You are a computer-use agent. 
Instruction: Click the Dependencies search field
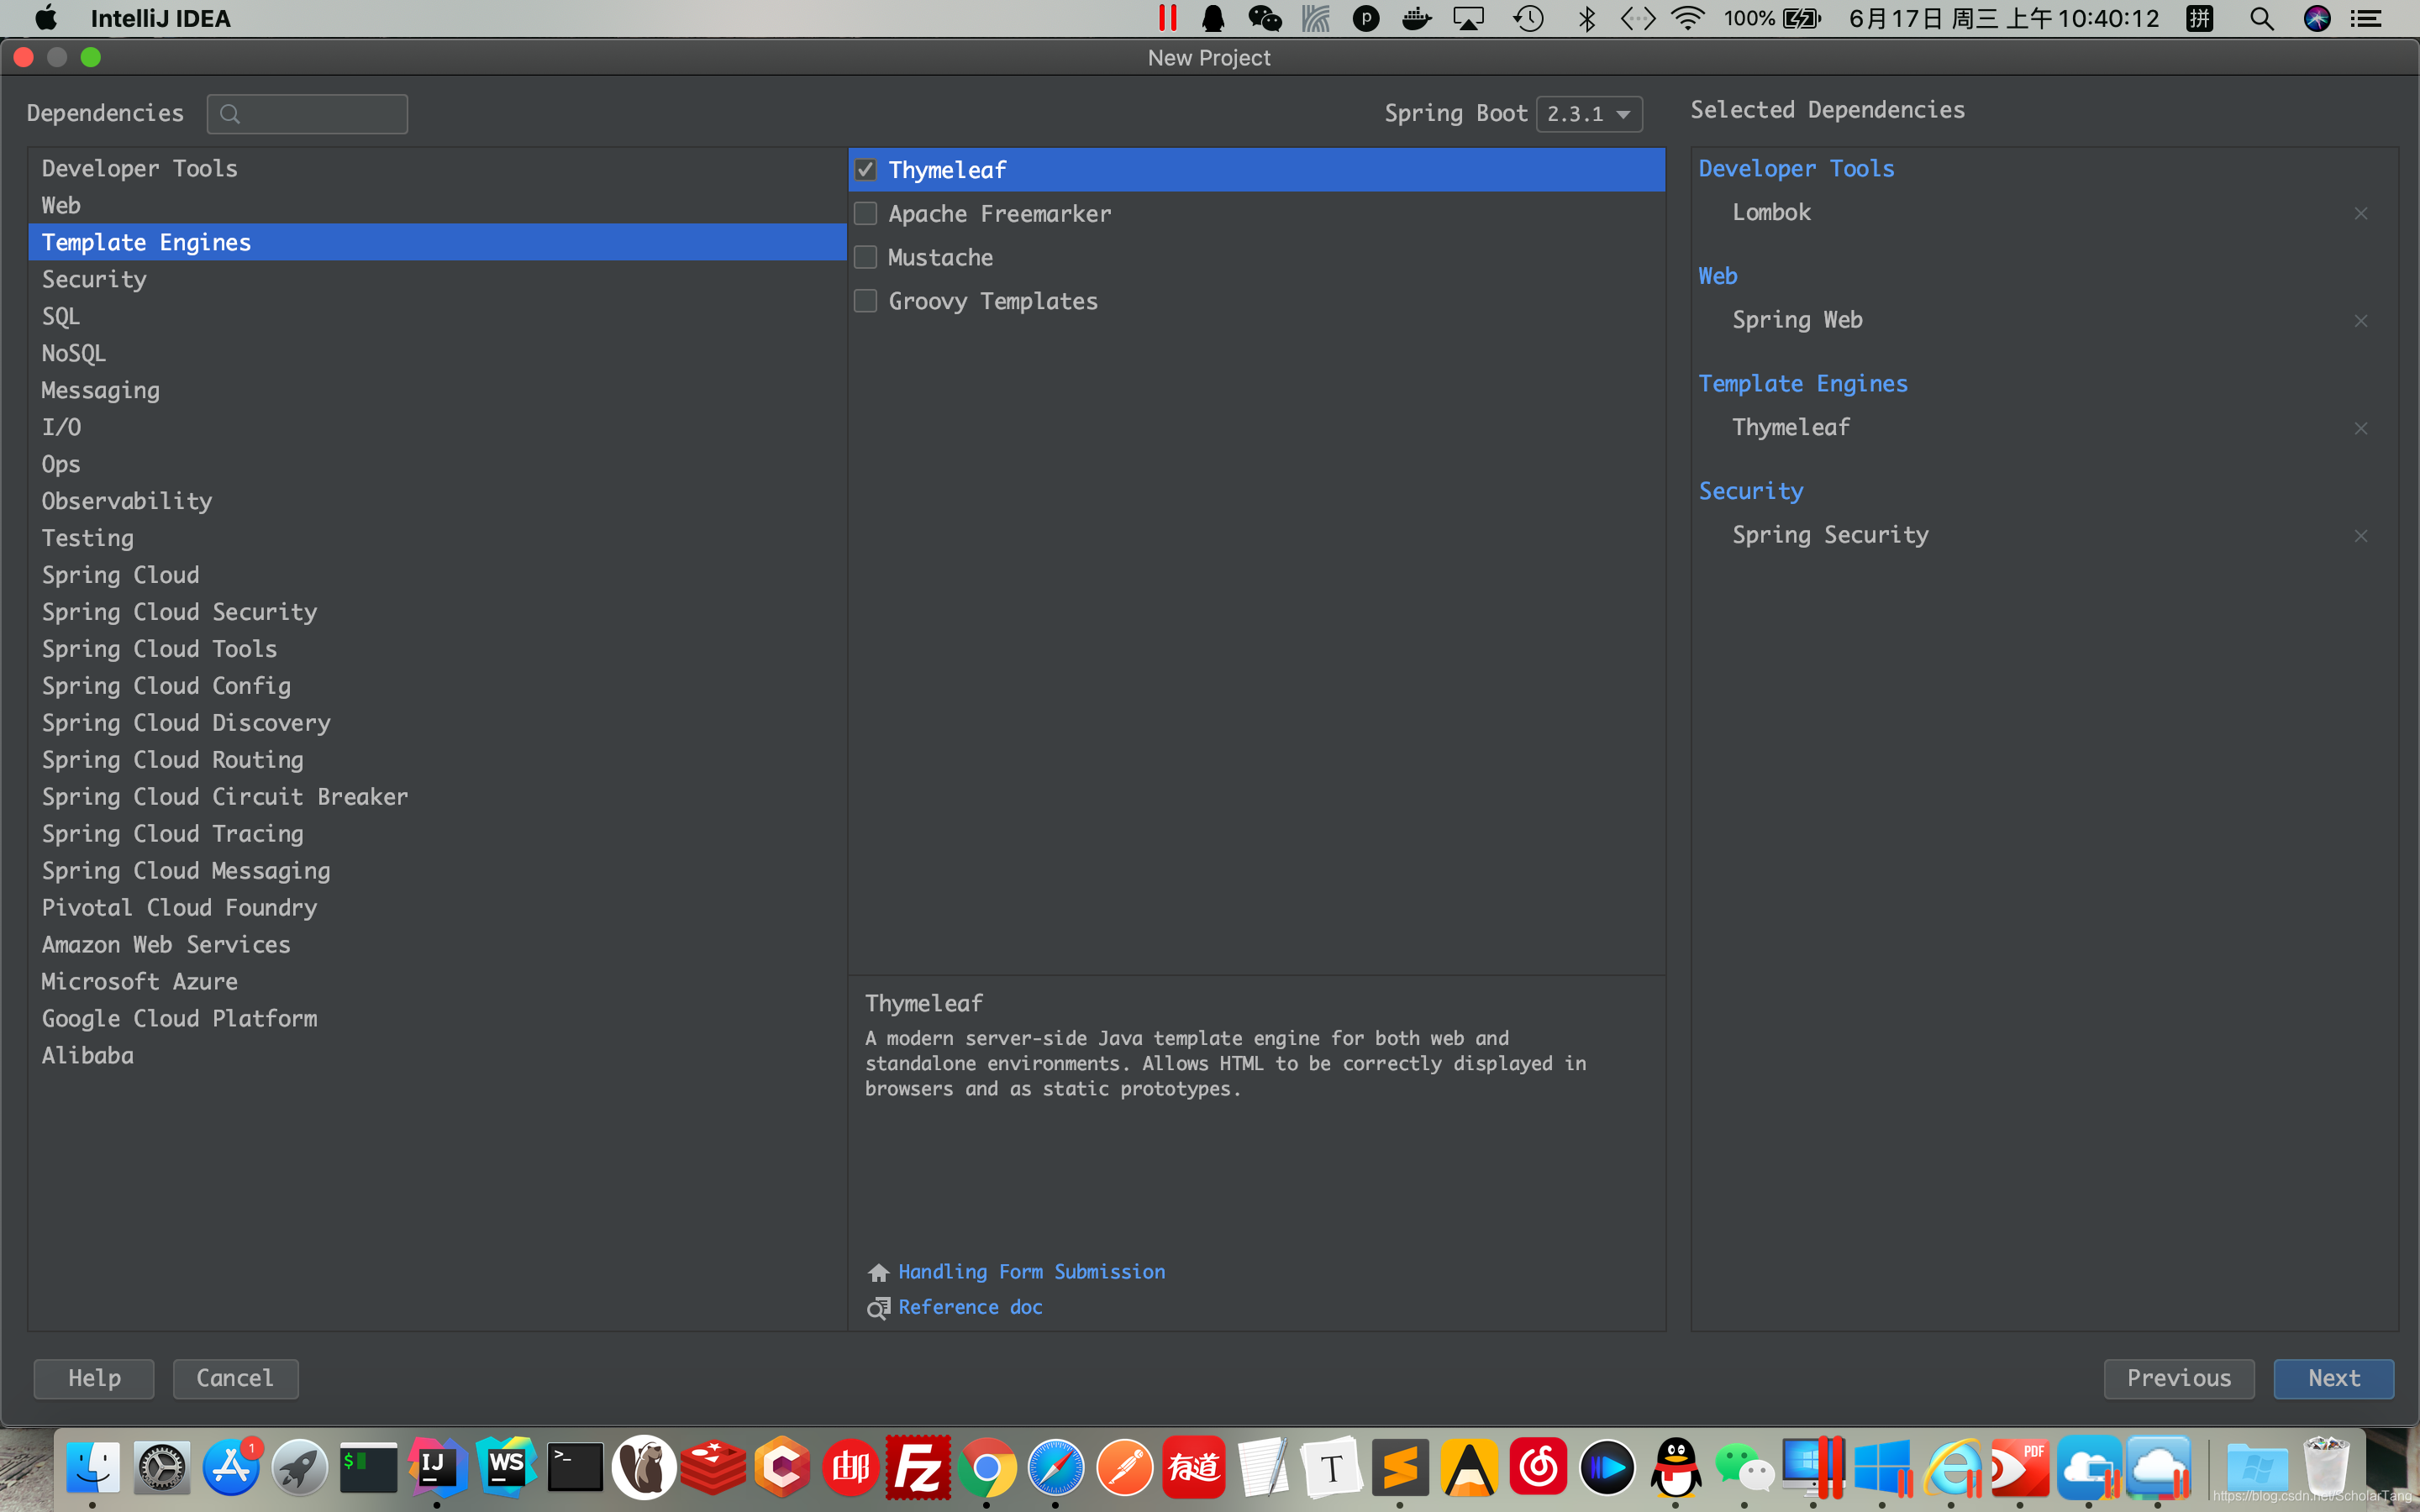[307, 114]
